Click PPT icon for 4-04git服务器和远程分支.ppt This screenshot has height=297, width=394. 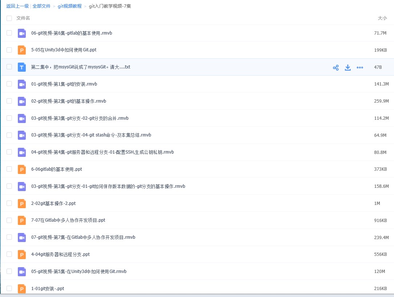[22, 254]
